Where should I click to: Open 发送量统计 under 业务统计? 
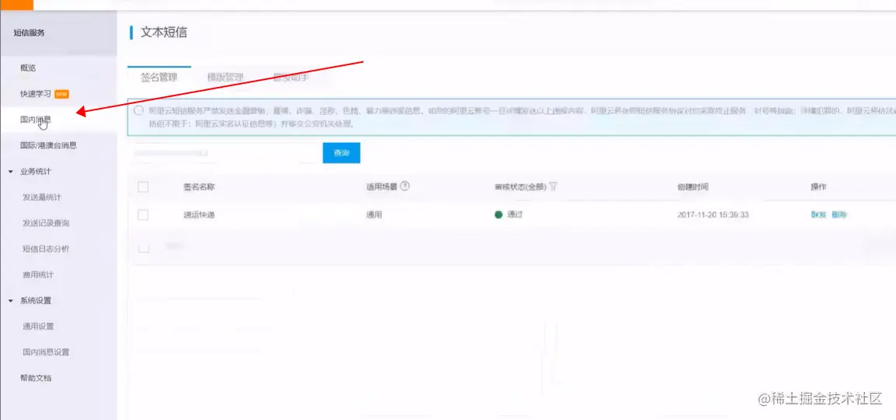[42, 197]
